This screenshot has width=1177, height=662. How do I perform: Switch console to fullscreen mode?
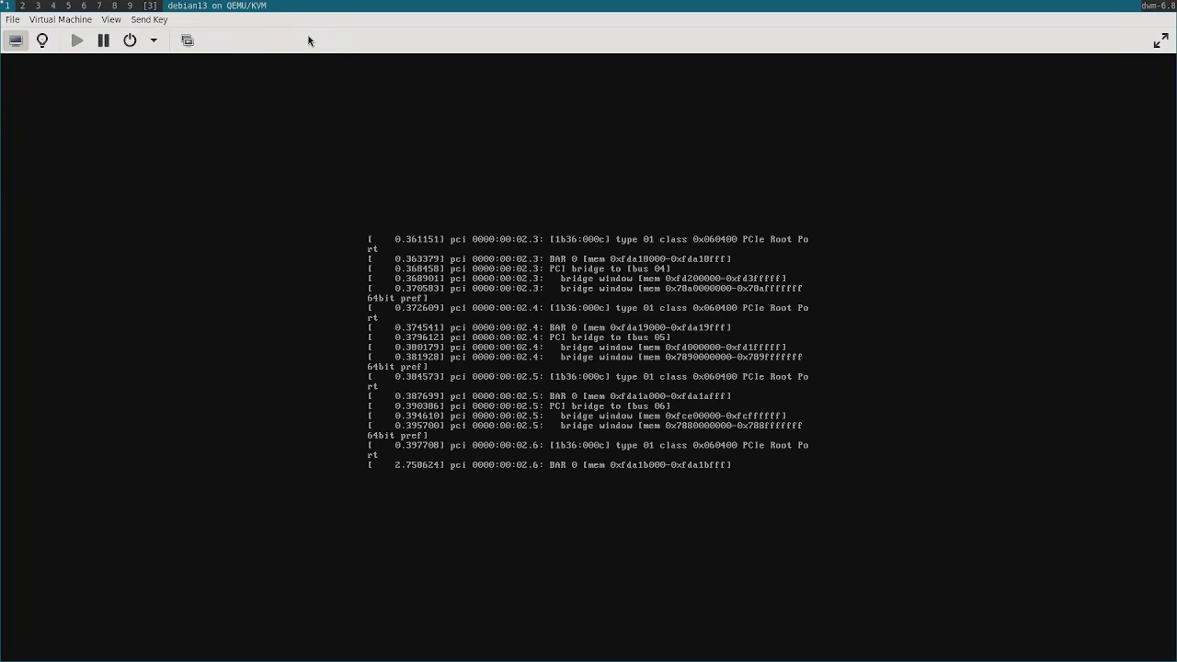pyautogui.click(x=1160, y=40)
